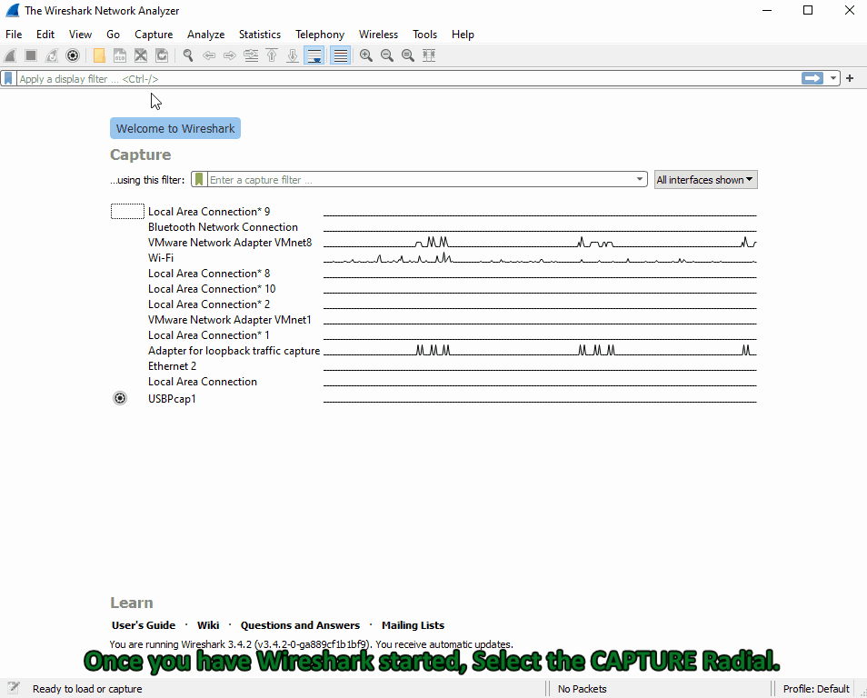Open the capture options gear icon
The height and width of the screenshot is (698, 867).
tap(73, 55)
